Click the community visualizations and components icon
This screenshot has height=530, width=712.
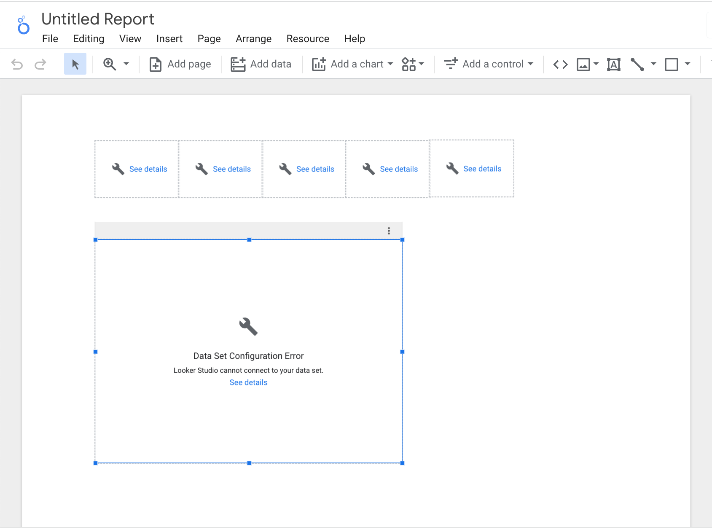tap(408, 64)
